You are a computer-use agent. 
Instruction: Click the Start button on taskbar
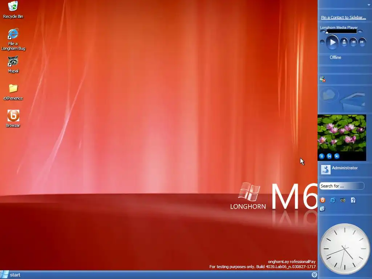click(x=11, y=275)
